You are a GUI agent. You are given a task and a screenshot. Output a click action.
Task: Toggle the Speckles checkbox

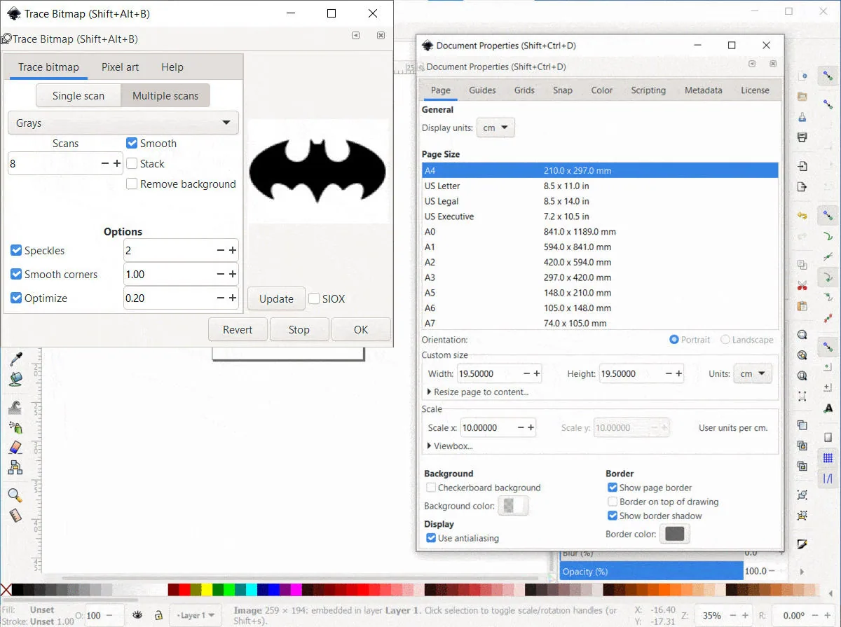tap(16, 250)
